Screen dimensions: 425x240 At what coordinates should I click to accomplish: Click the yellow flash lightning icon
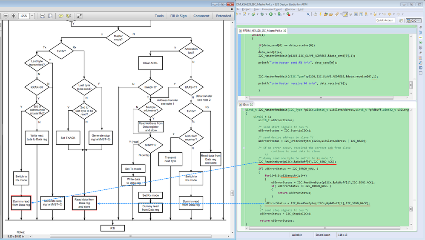320,14
